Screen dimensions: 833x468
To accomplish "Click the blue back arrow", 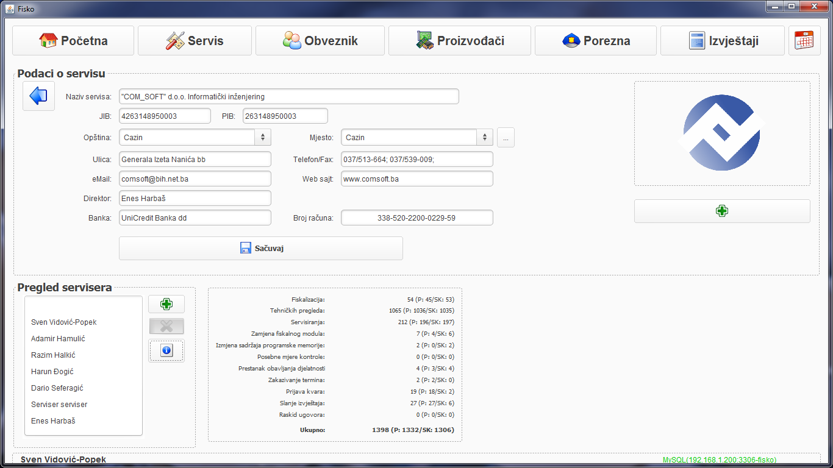I will 38,96.
